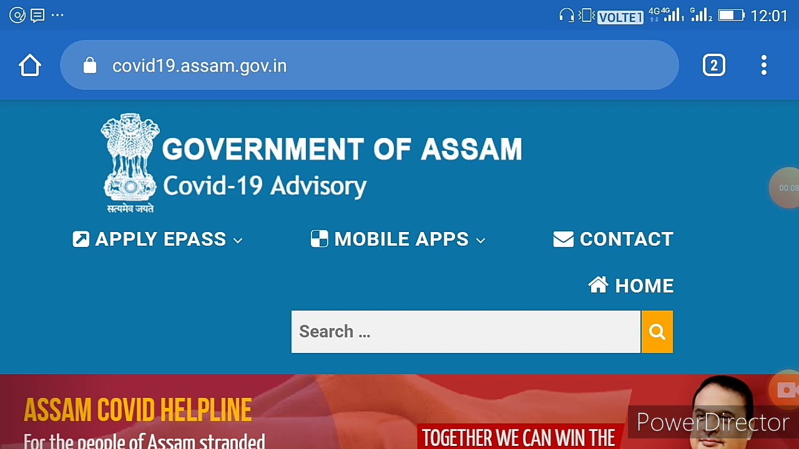This screenshot has width=799, height=449.
Task: Tap the padlock site security icon
Action: coord(90,65)
